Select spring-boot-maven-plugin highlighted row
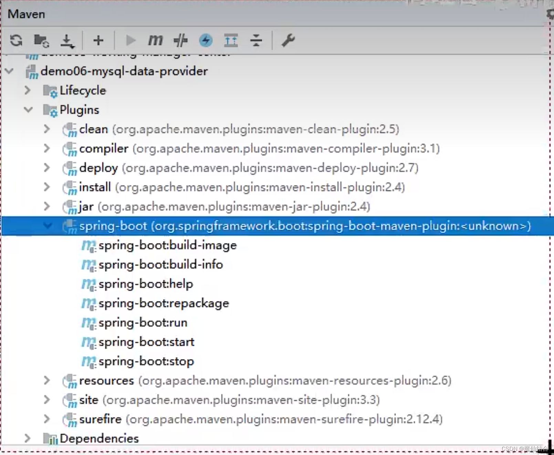This screenshot has width=554, height=455. [x=278, y=226]
